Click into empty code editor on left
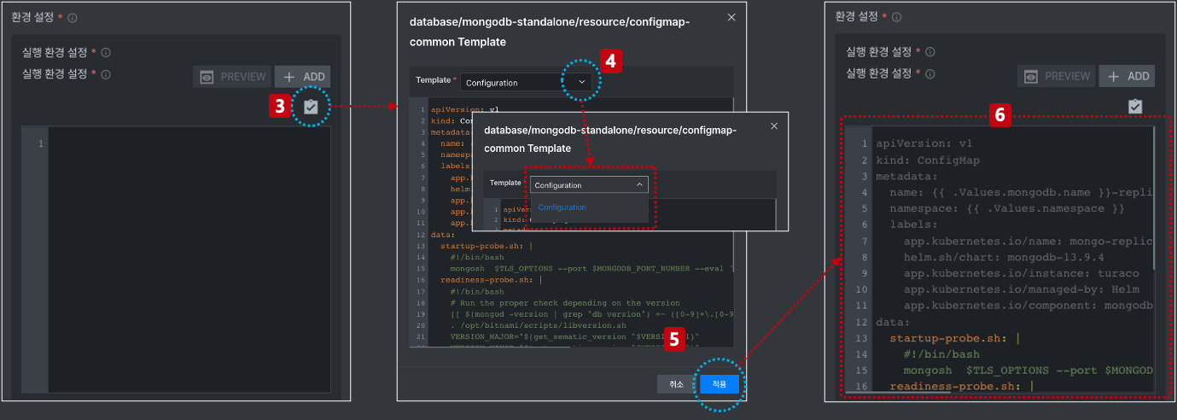The image size is (1177, 420). [x=189, y=260]
